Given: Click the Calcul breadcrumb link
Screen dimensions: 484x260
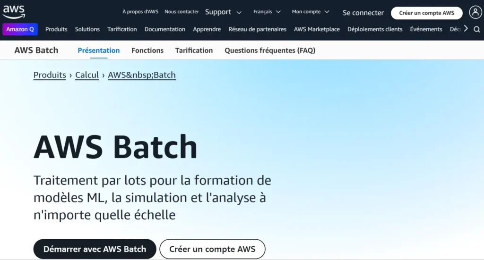Looking at the screenshot, I should 87,75.
